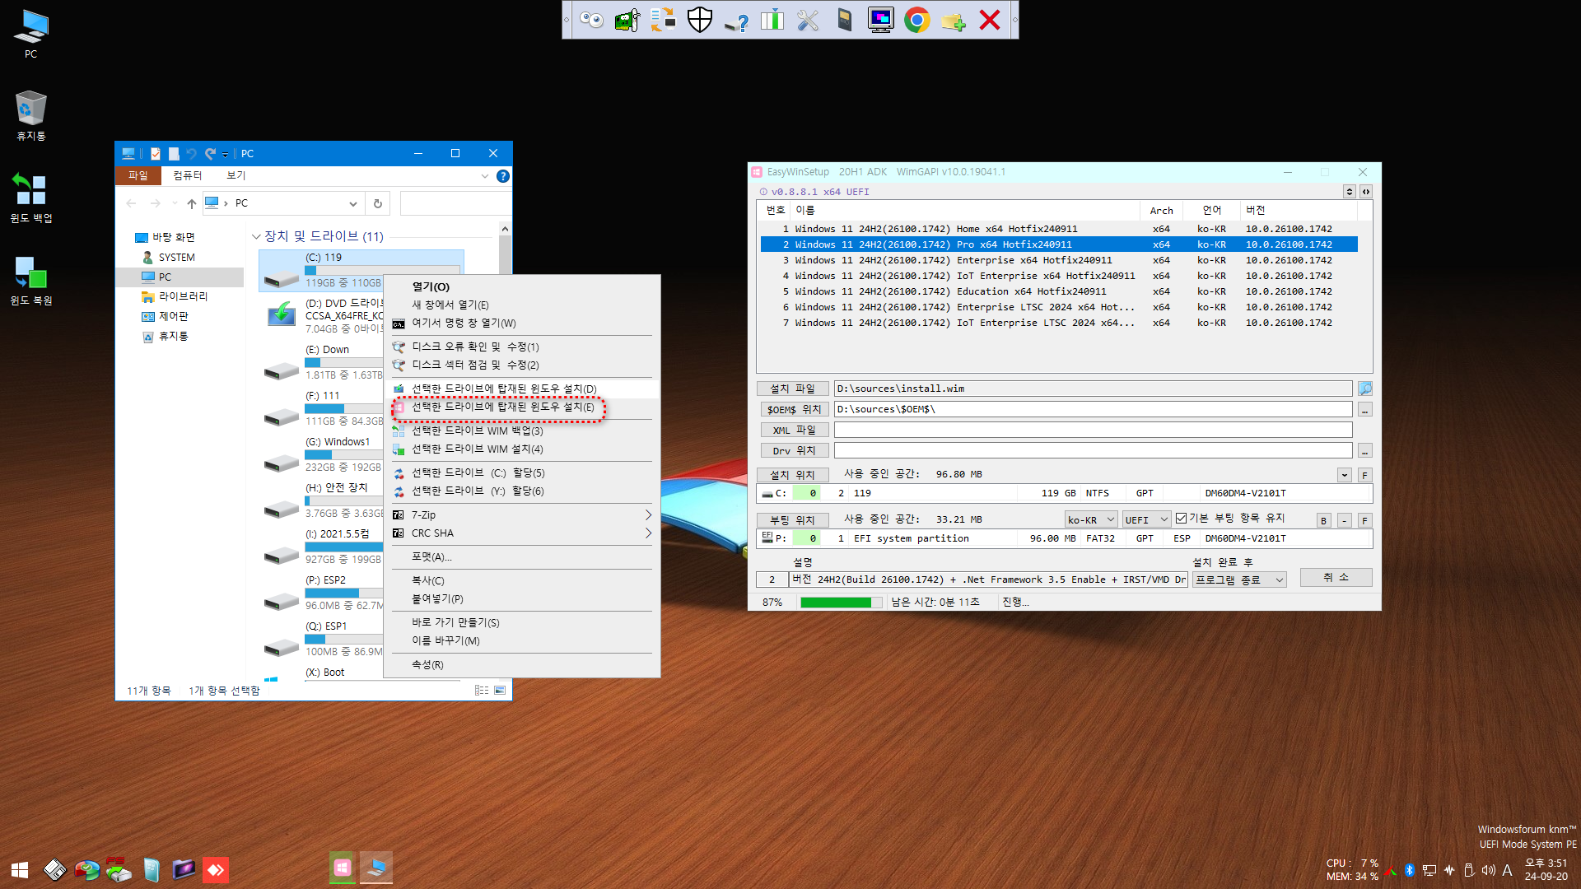Collapse the 장치 및 드라이브 group

[x=256, y=237]
